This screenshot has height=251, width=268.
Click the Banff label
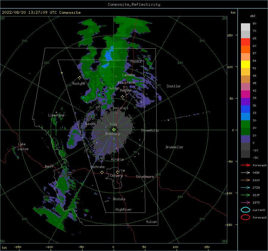pyautogui.click(x=49, y=167)
